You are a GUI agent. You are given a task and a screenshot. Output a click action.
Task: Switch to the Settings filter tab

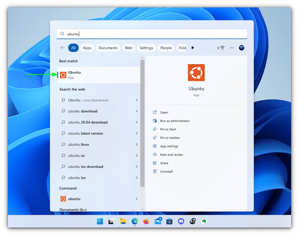pyautogui.click(x=146, y=48)
